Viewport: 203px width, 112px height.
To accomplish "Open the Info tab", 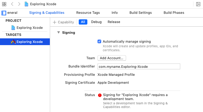I will tap(115, 13).
